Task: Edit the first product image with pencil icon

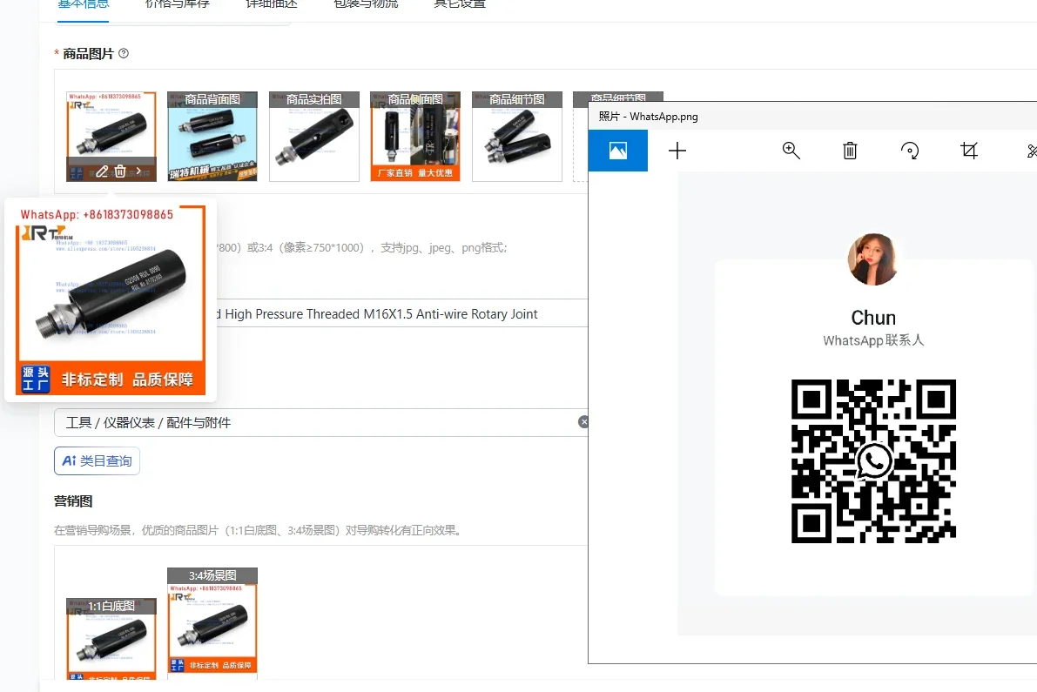Action: 101,171
